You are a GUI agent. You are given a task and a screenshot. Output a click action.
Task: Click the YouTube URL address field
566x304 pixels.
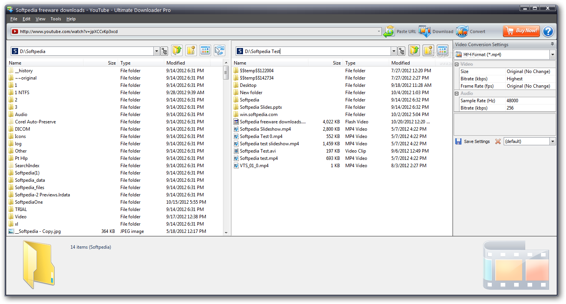(x=196, y=32)
